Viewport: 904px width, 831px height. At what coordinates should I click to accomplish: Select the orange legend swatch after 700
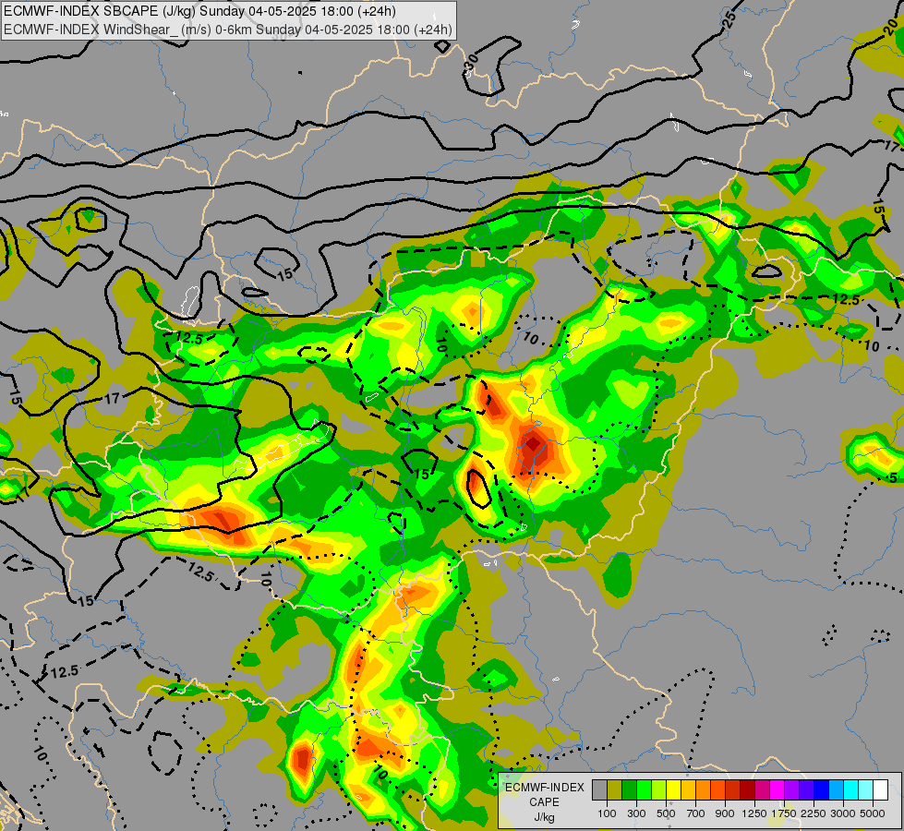pyautogui.click(x=703, y=790)
